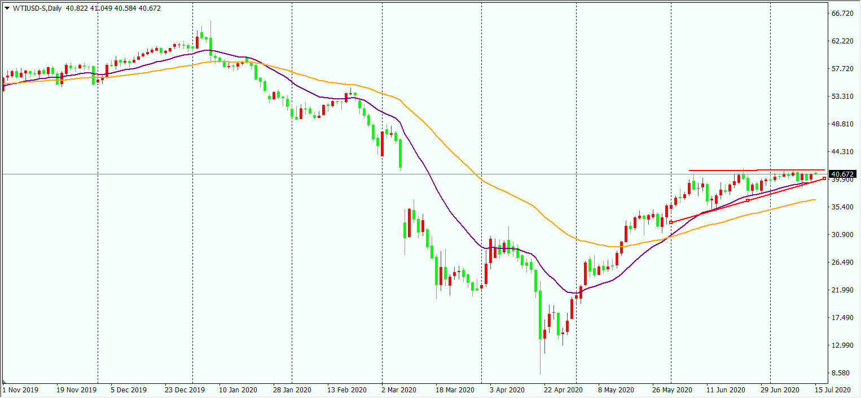Click the 26 May 2020 date label
The image size is (861, 398).
pos(673,390)
